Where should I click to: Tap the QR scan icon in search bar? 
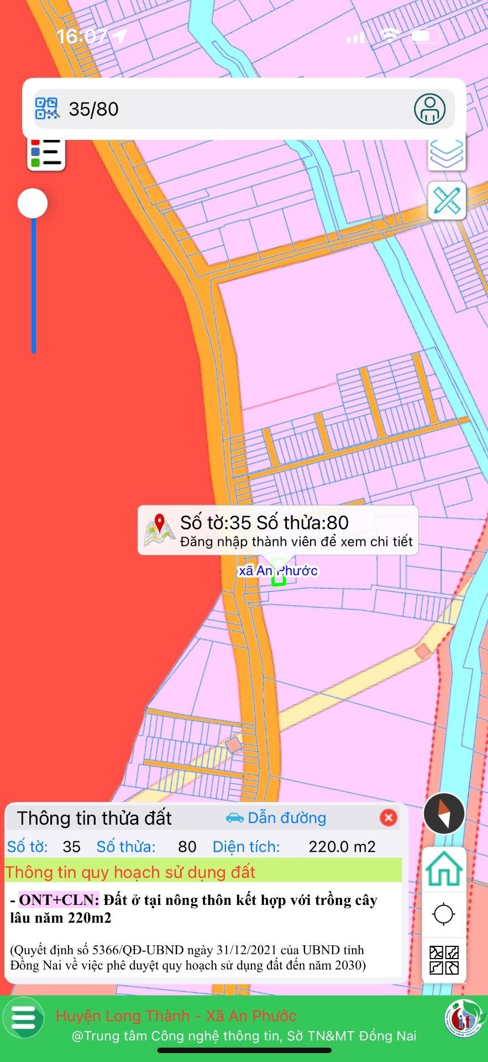click(x=47, y=109)
